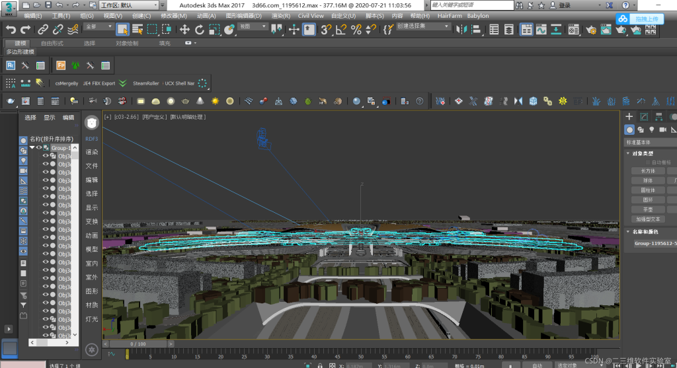
Task: Toggle visibility of the first Obj3d item
Action: [x=46, y=156]
